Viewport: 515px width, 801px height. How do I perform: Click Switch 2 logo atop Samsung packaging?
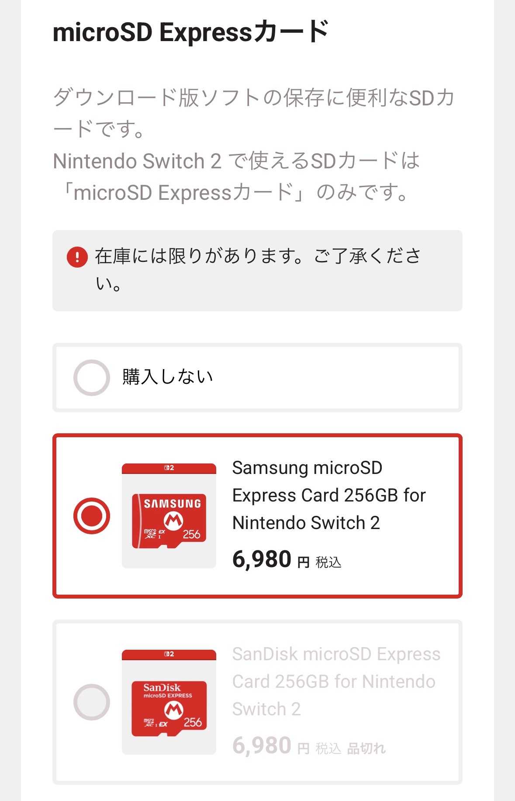tap(169, 468)
